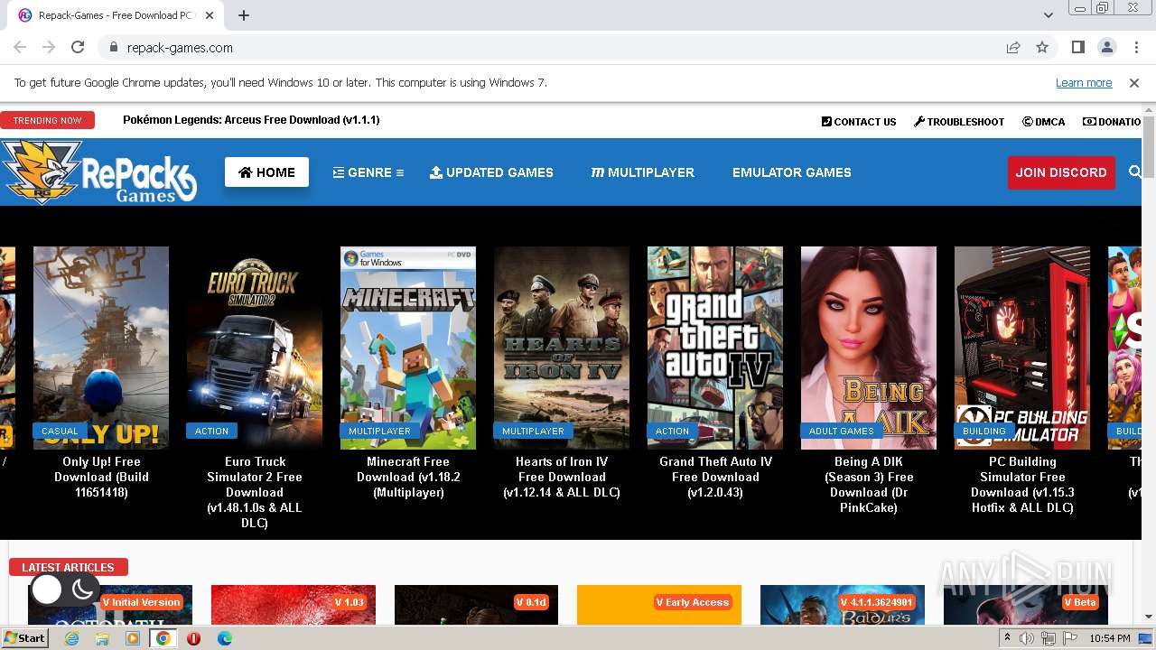Click the JOIN DISCORD button

pyautogui.click(x=1061, y=172)
